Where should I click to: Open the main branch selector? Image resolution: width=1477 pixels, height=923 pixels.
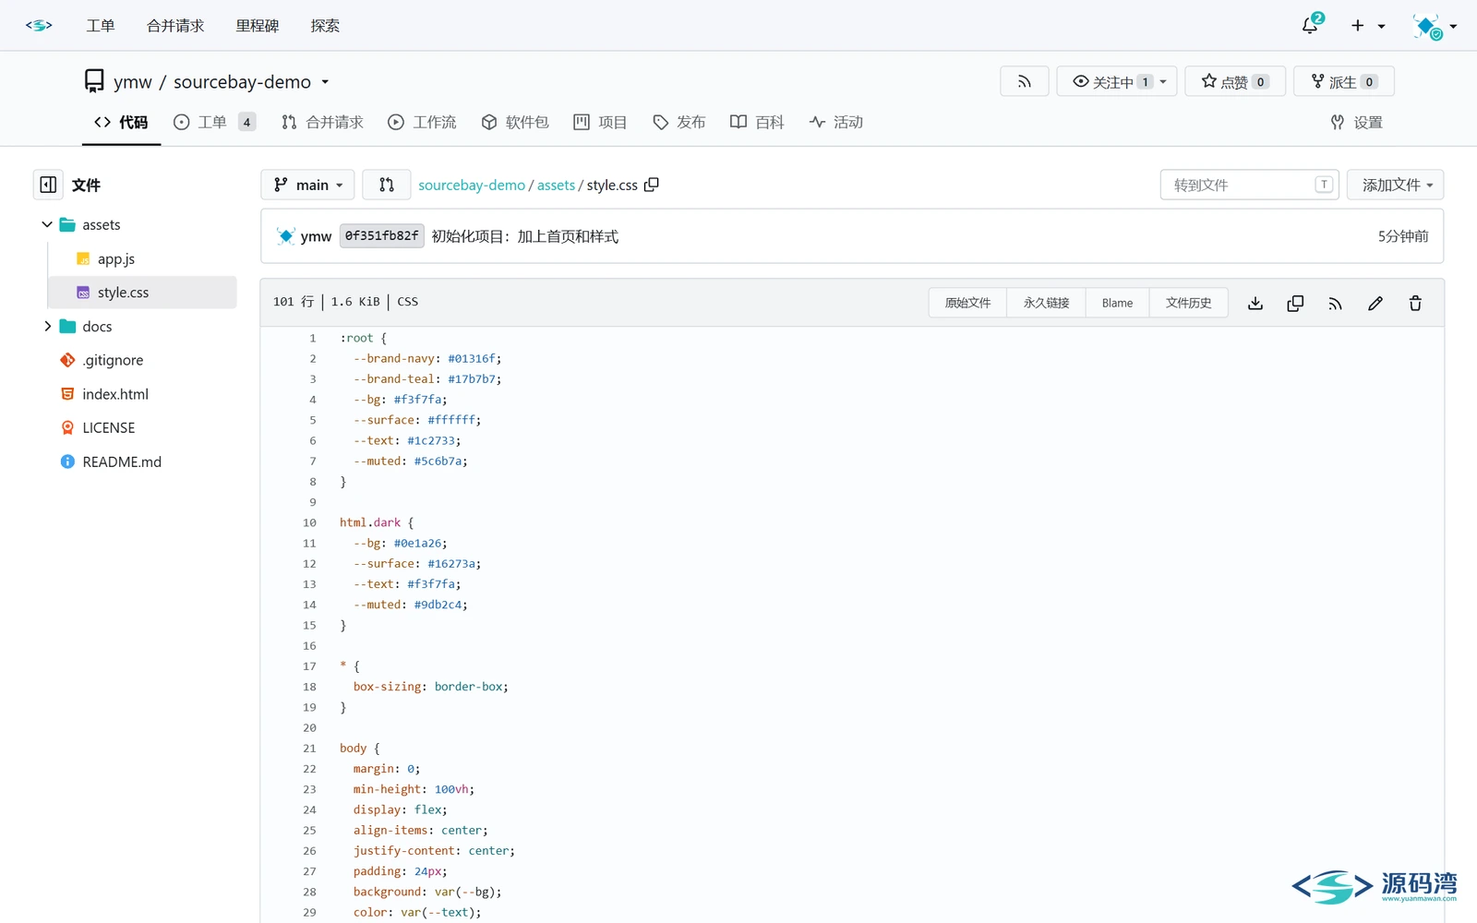click(x=307, y=185)
